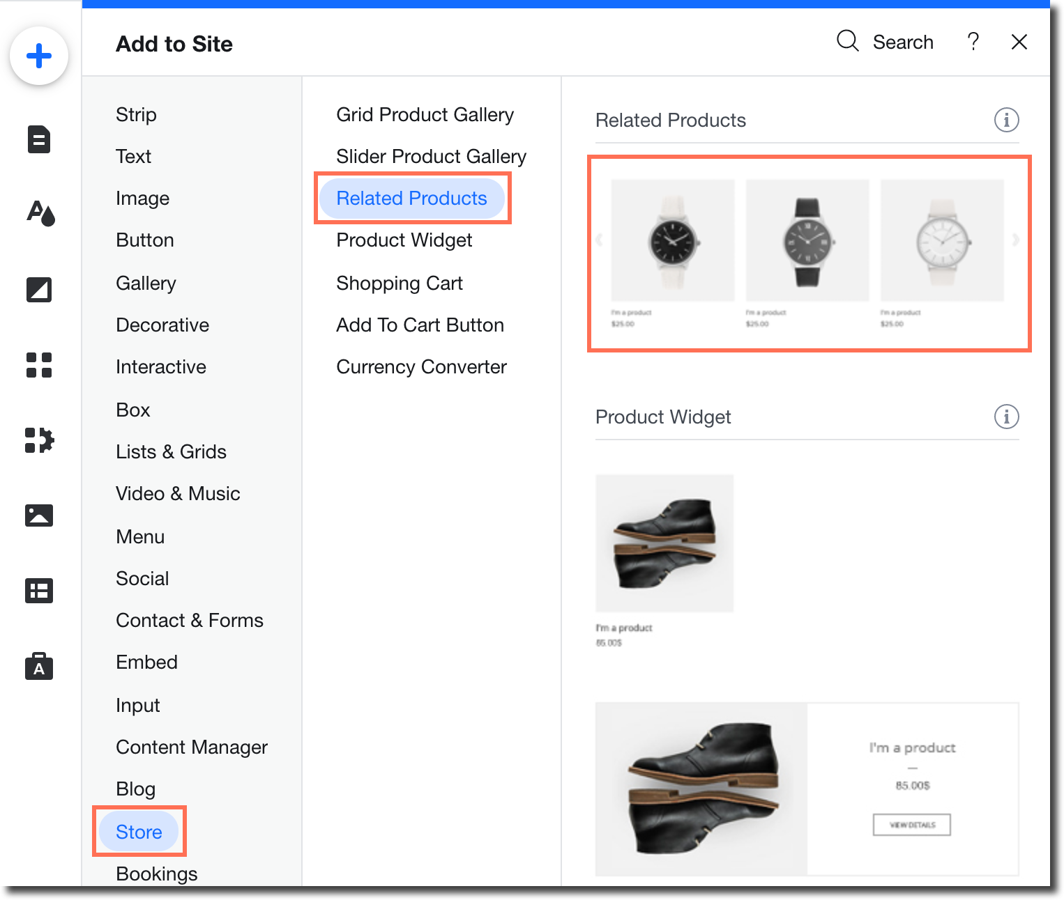Screen dimensions: 1064x900
Task: Choose Add To Cart Button
Action: [x=420, y=325]
